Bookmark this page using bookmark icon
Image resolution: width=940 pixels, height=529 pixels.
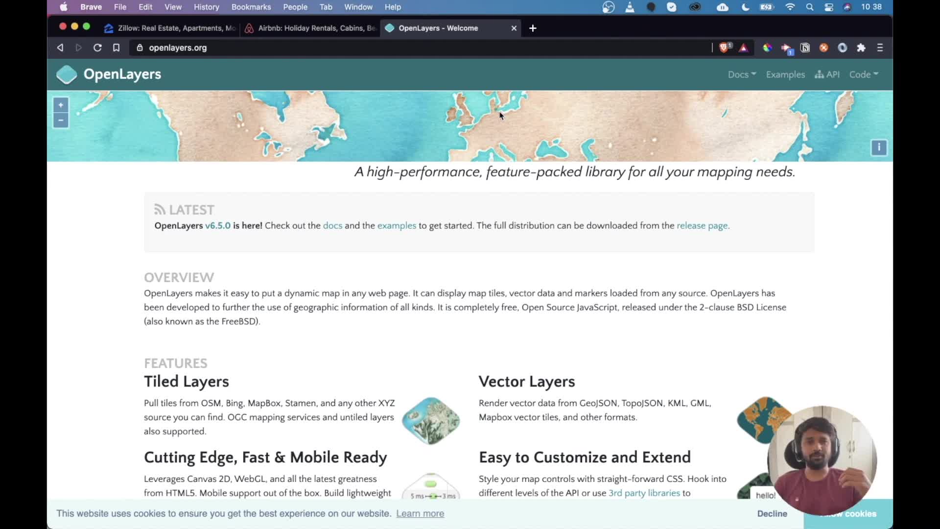pyautogui.click(x=116, y=48)
